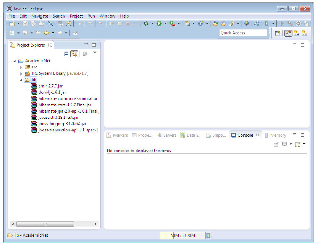Open the New wizard dropdown arrow

pyautogui.click(x=18, y=24)
